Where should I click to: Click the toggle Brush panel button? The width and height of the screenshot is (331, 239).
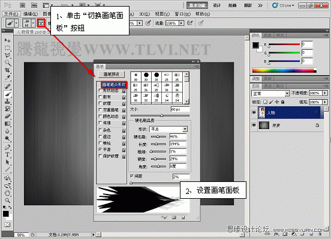point(41,23)
